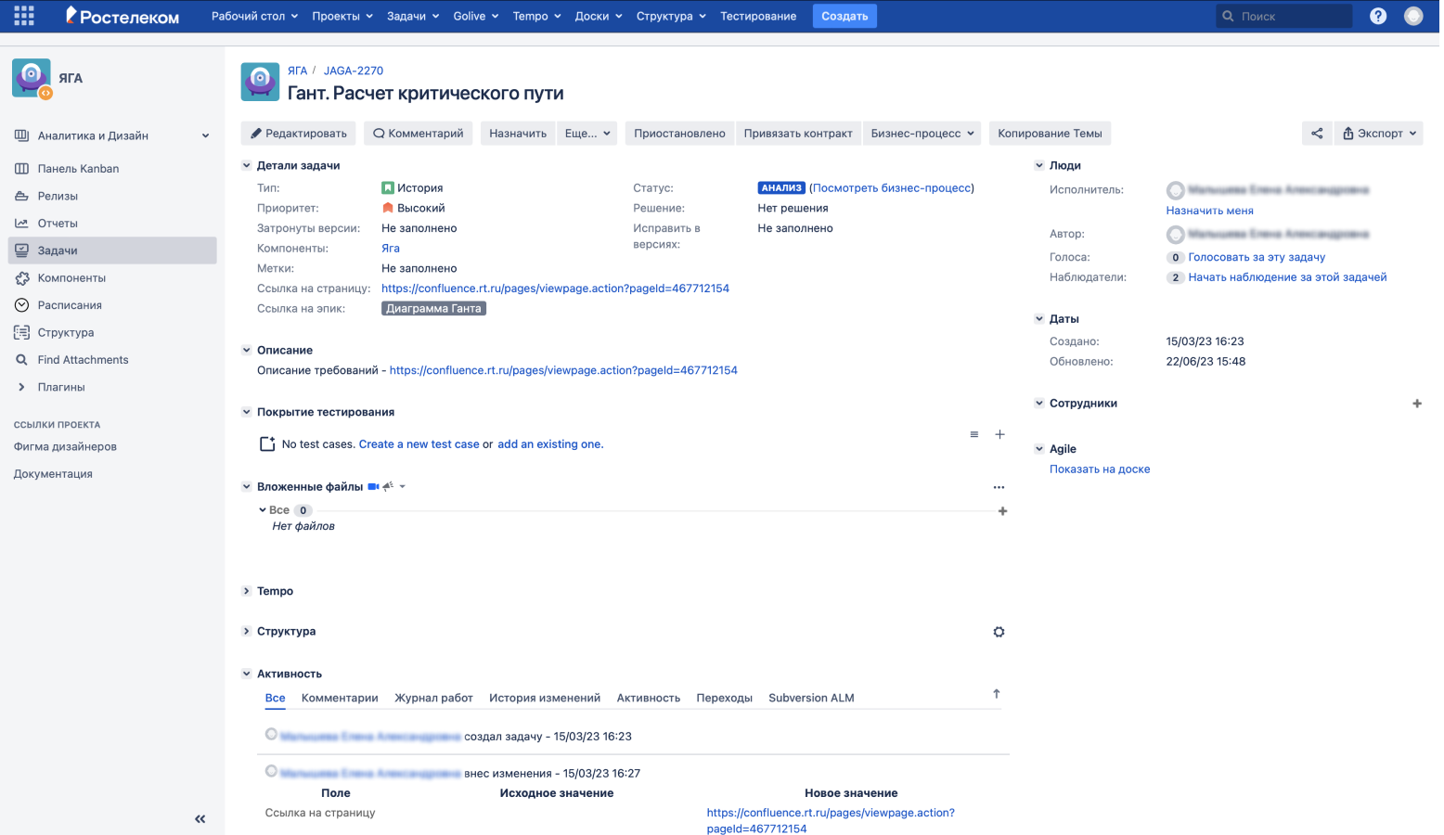The height and width of the screenshot is (835, 1444).
Task: Open test coverage list menu icon
Action: click(x=973, y=434)
